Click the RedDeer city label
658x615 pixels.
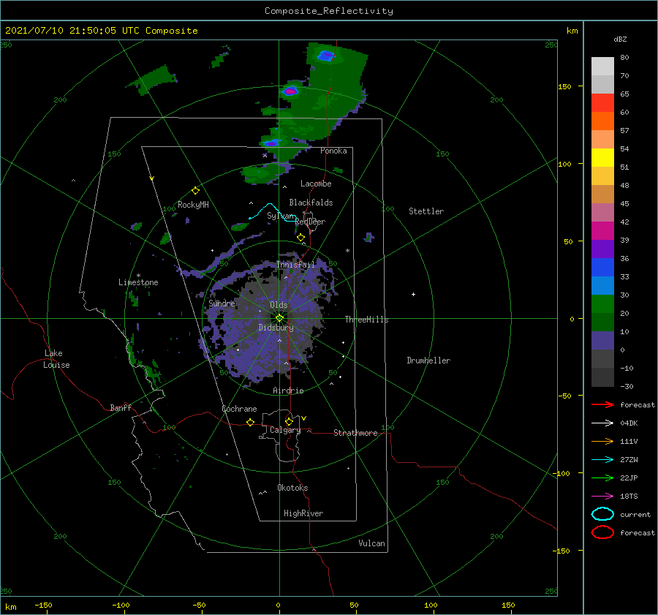tap(310, 222)
